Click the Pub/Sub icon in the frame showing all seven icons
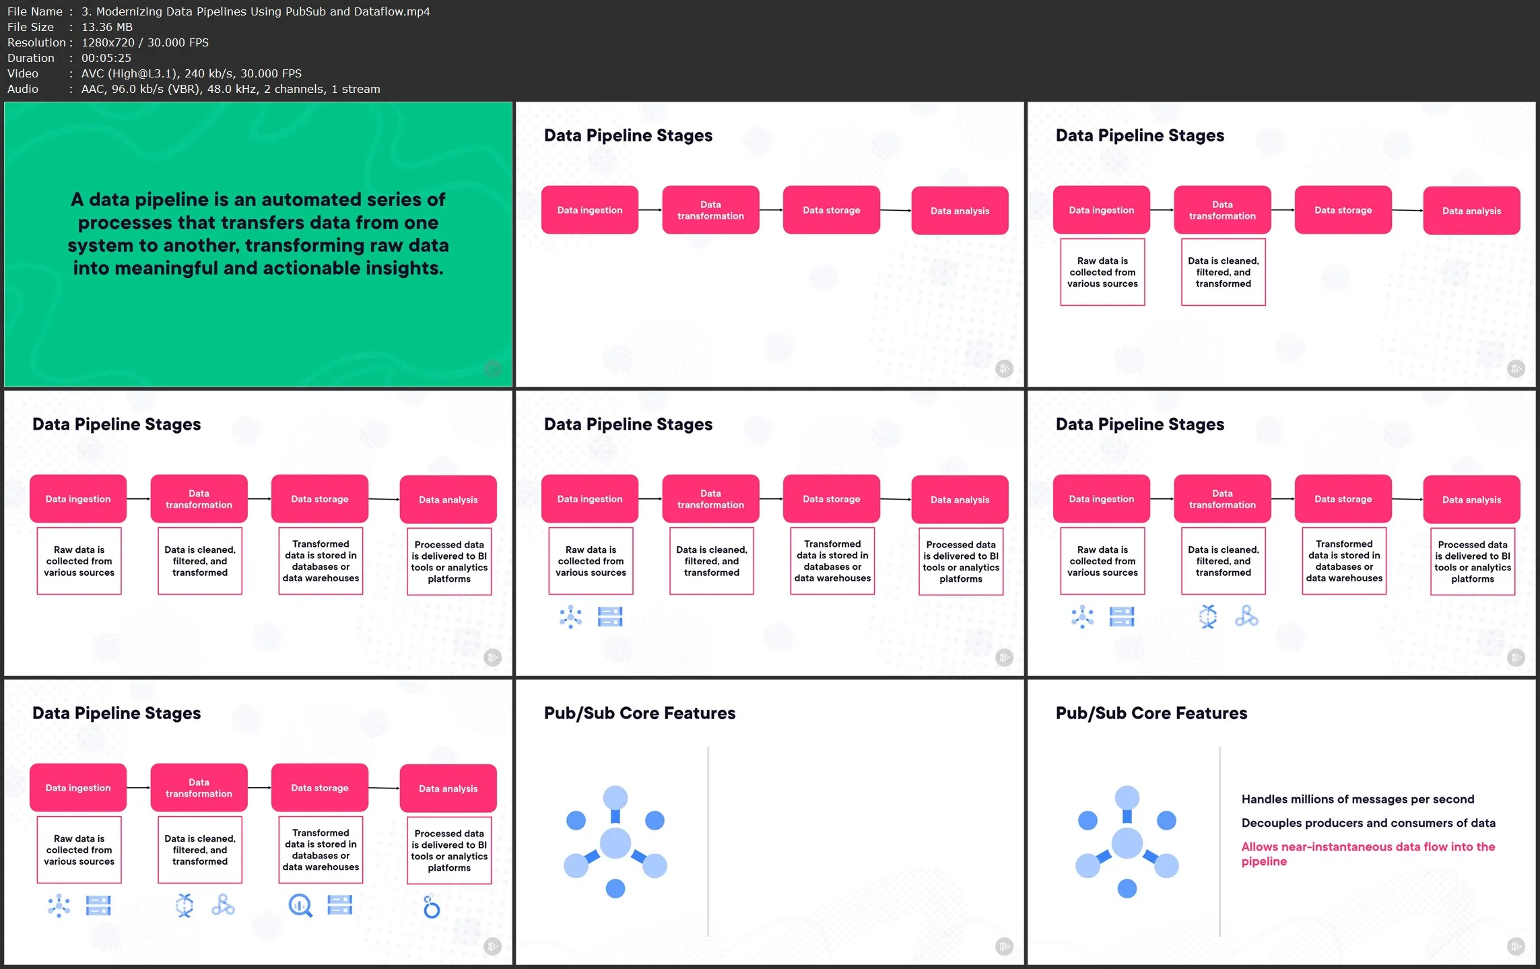Viewport: 1540px width, 969px height. click(59, 906)
